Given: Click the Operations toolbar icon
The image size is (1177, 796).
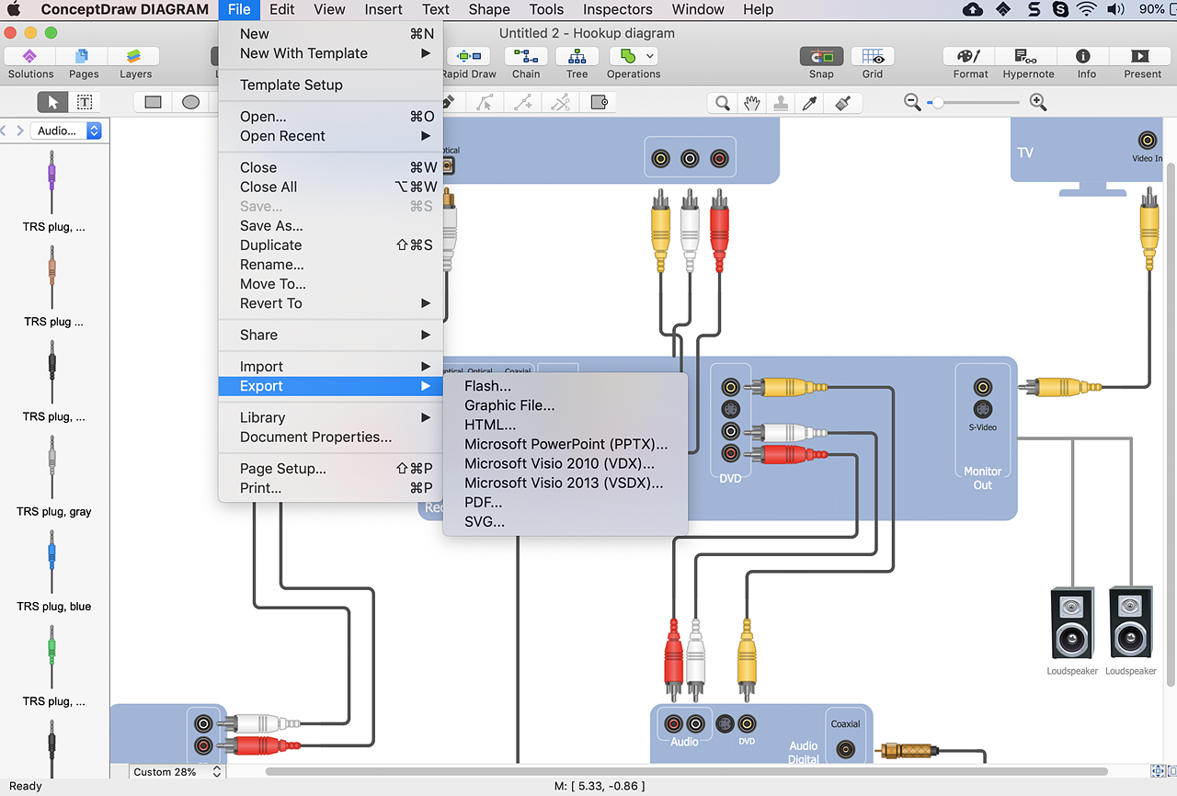Looking at the screenshot, I should pos(628,57).
